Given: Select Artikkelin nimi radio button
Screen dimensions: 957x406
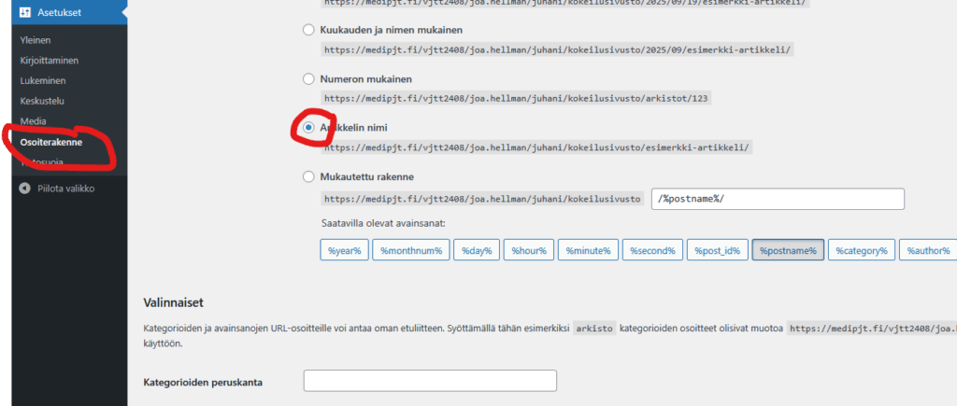Looking at the screenshot, I should click(x=308, y=128).
